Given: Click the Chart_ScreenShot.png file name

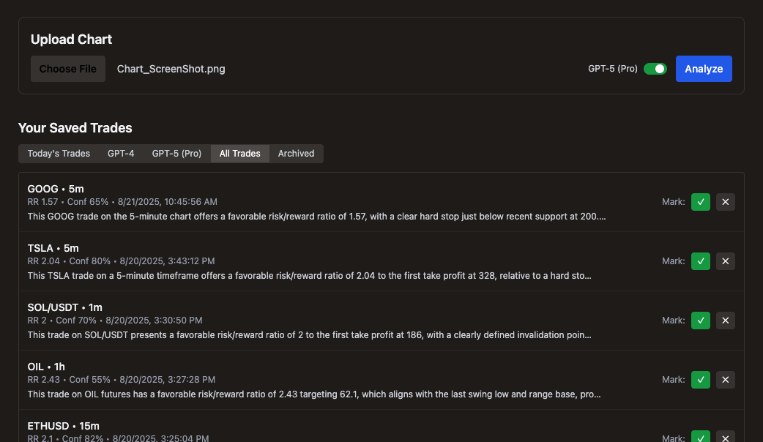Looking at the screenshot, I should [x=171, y=69].
